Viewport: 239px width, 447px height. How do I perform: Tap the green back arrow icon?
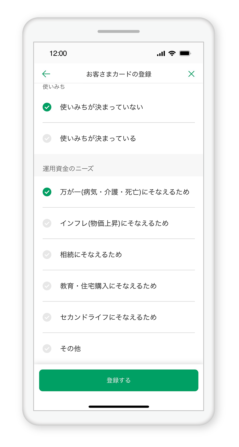46,74
